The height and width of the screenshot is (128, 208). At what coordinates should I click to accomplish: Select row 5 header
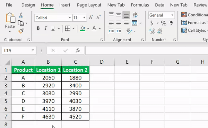pos(6,101)
